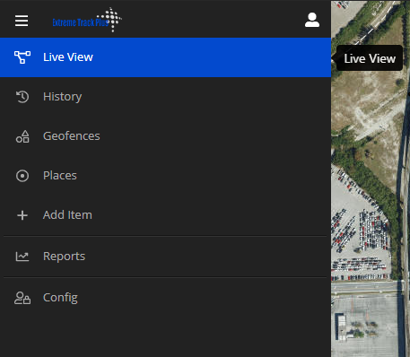This screenshot has width=410, height=357.
Task: Click the Live View network icon
Action: click(22, 57)
